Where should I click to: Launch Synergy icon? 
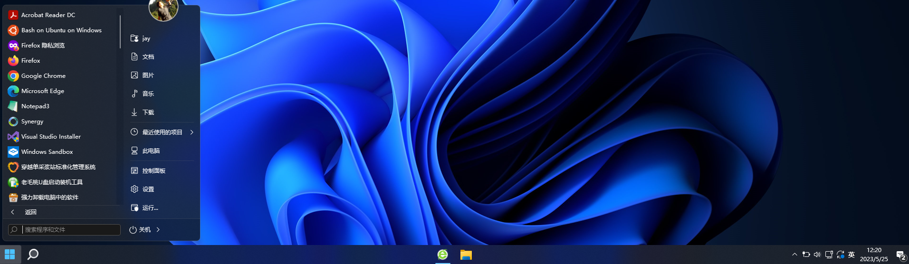click(13, 121)
